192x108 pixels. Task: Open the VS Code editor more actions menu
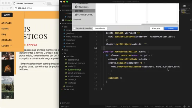pos(189,6)
